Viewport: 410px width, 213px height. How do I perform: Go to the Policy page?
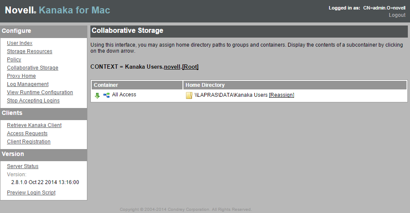point(14,60)
